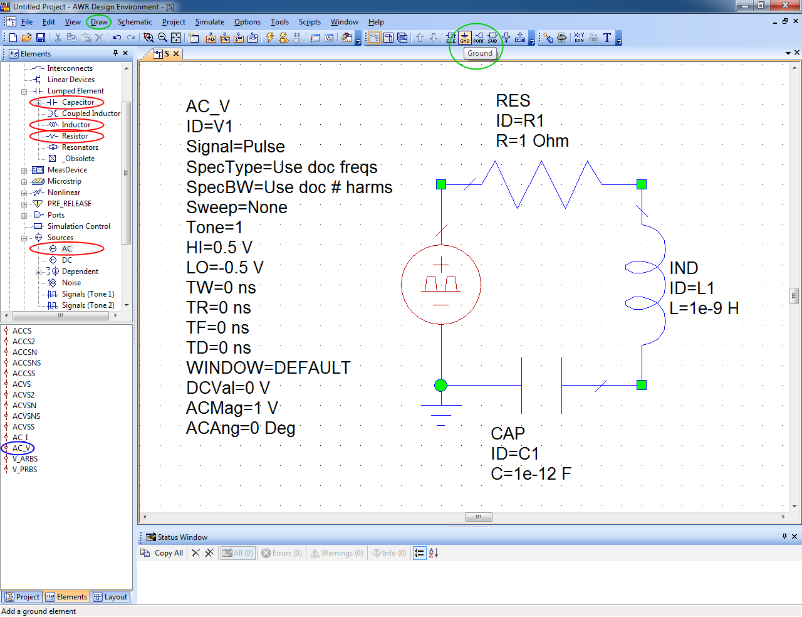Select the S schematic document tab

[167, 54]
